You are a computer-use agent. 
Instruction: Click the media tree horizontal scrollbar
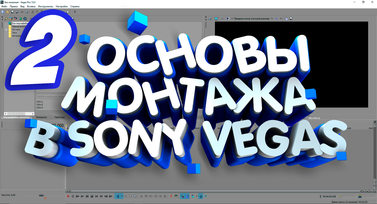pyautogui.click(x=19, y=113)
